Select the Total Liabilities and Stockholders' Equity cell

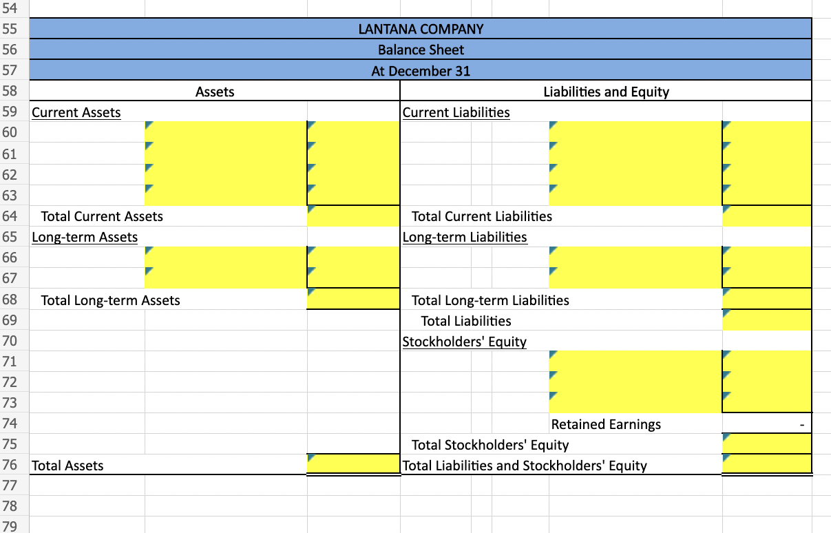[766, 466]
